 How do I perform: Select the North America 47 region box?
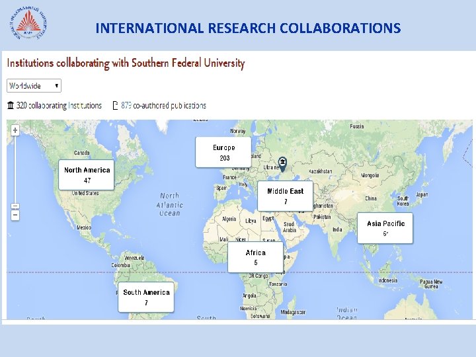[87, 175]
